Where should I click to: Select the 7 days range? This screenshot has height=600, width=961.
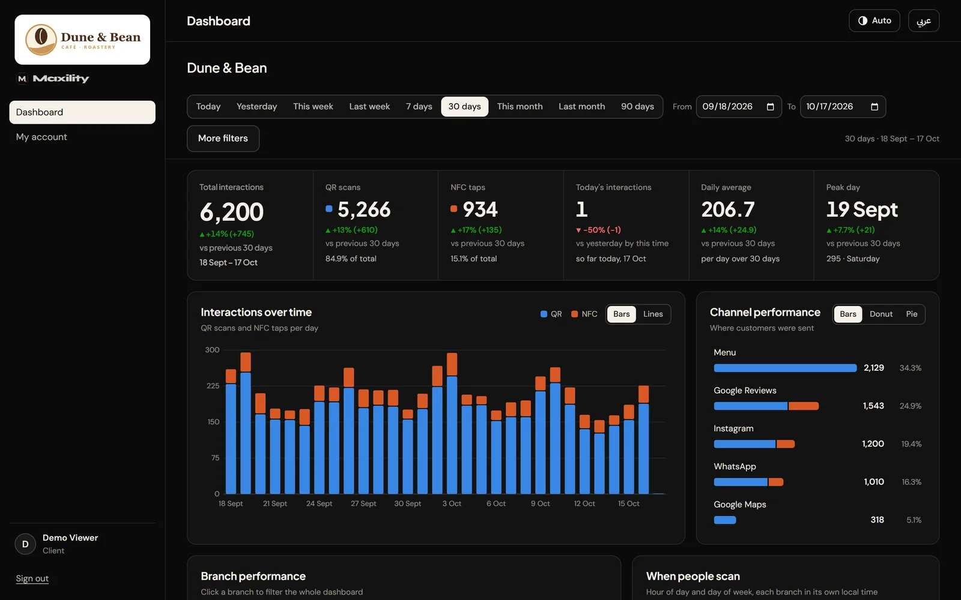(x=419, y=106)
